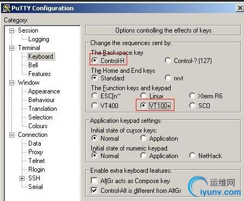Image resolution: width=244 pixels, height=201 pixels.
Task: Open the Telnet settings
Action: coord(36,161)
